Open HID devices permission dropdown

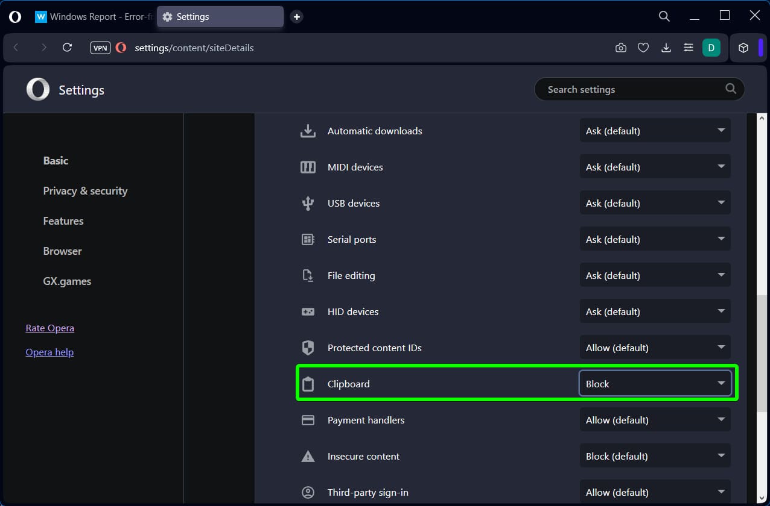pos(655,311)
